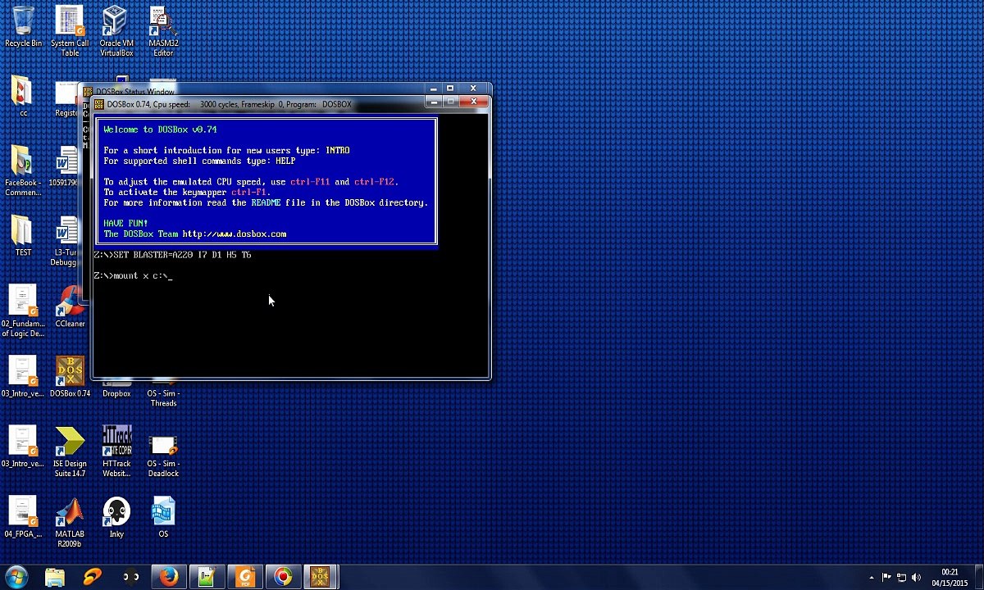Image resolution: width=984 pixels, height=590 pixels.
Task: Click the INTRO keyword in welcome banner
Action: pos(337,151)
